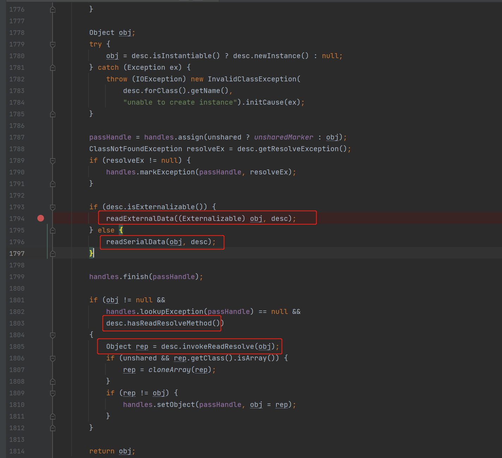Click the unsharedMarker constant
This screenshot has width=502, height=458.
(x=284, y=137)
